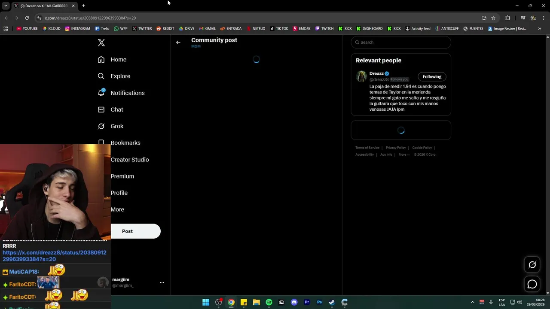550x309 pixels.
Task: Open Premiere Pro from the taskbar
Action: tap(307, 302)
